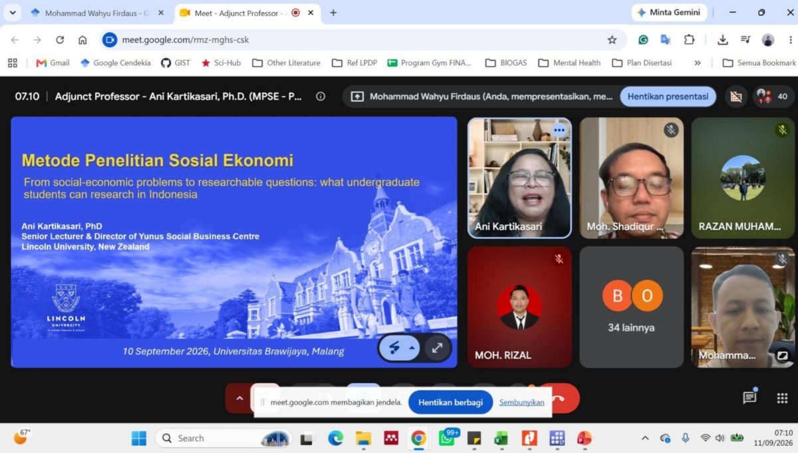Click the Minta Gemini button
Screen dimensions: 798x453
(668, 13)
